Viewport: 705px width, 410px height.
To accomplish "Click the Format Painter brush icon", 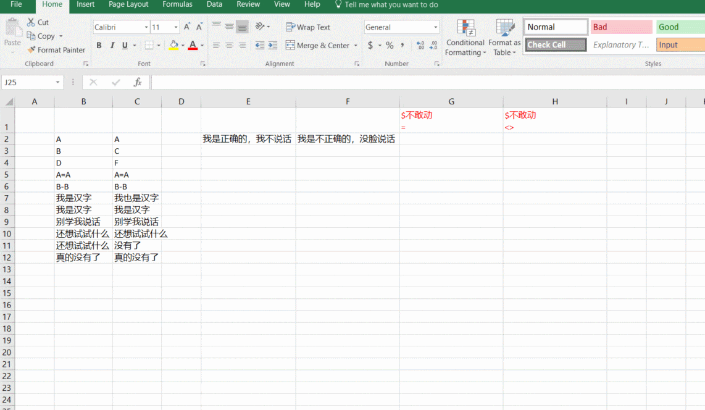I will [x=31, y=50].
